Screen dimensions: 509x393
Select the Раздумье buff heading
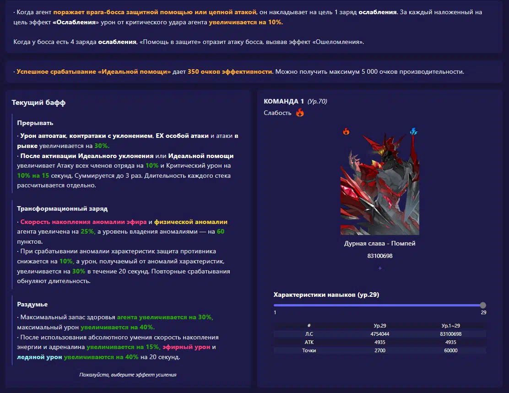coord(32,304)
